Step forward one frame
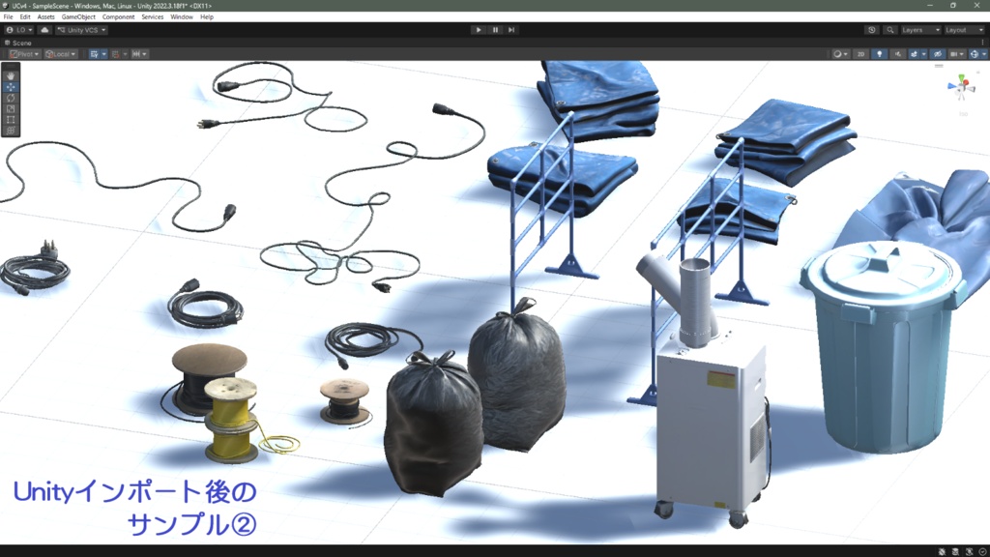The width and height of the screenshot is (990, 557). coord(511,30)
